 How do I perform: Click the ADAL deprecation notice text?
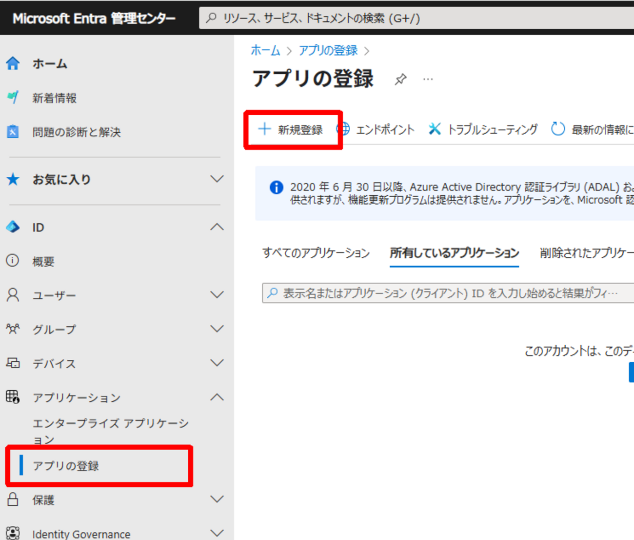click(462, 193)
